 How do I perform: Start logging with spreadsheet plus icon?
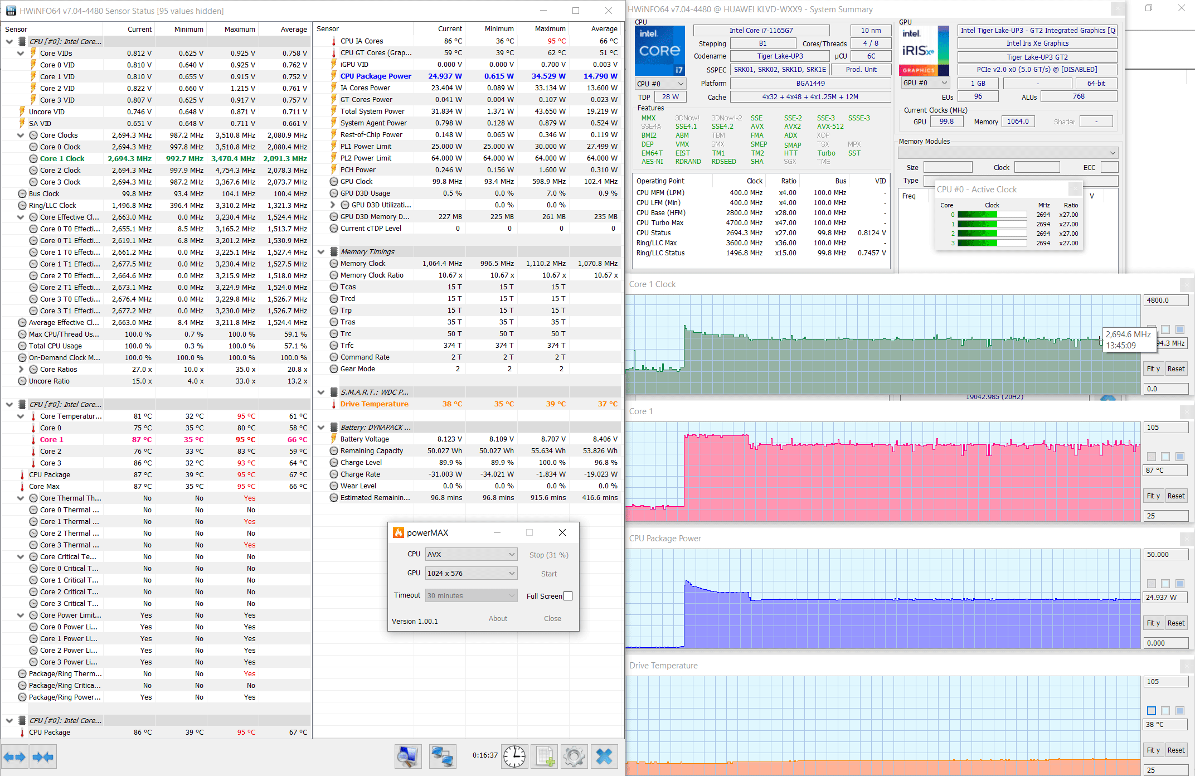[545, 756]
